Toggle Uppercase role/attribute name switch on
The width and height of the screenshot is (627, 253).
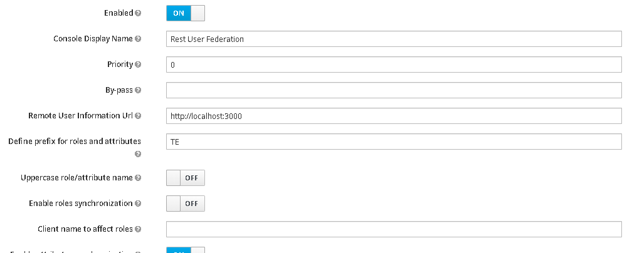(x=186, y=178)
